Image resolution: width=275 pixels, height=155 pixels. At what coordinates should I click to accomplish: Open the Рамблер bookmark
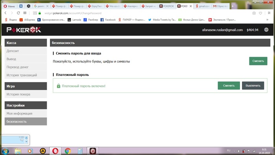pyautogui.click(x=91, y=20)
